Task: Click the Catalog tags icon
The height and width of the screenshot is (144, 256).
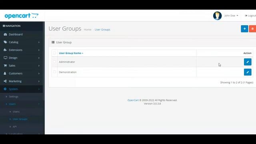Action: tap(5, 42)
